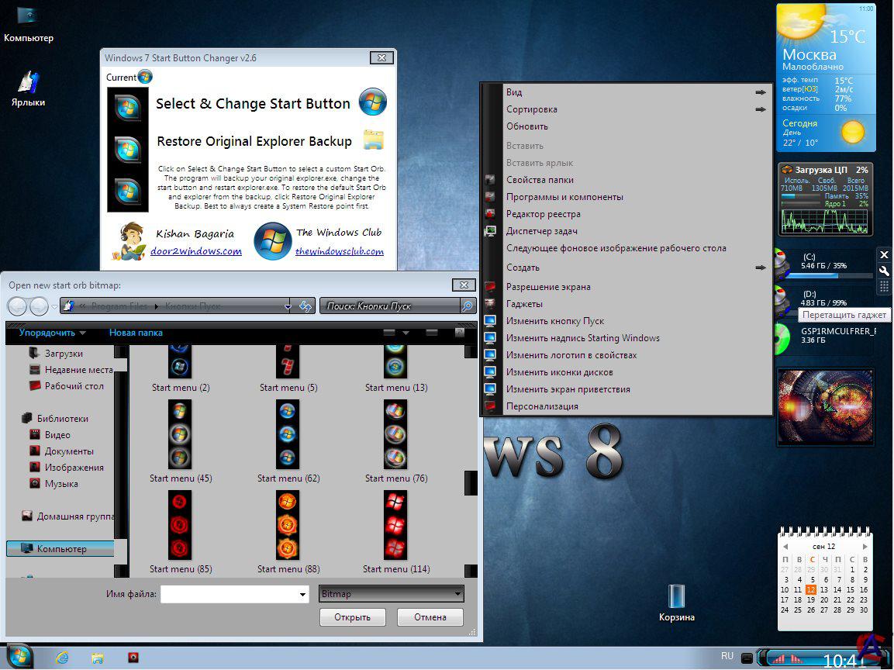The image size is (894, 670).
Task: Click previous month arrow in calendar gadget
Action: coord(785,546)
